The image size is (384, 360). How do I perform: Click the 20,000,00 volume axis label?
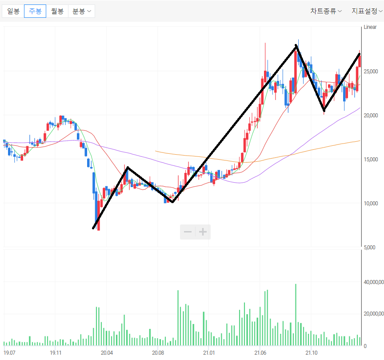[x=374, y=314]
